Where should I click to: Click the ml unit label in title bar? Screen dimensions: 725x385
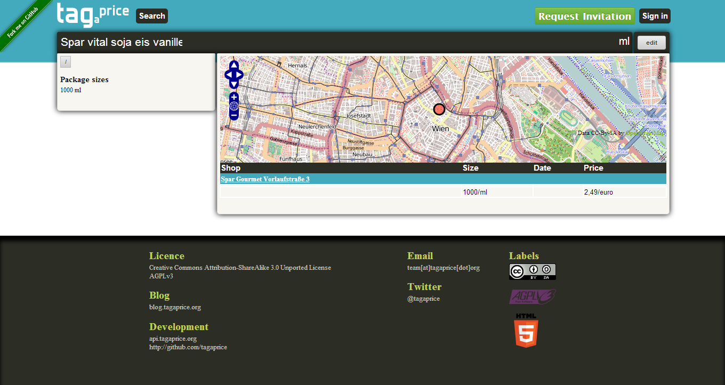click(x=624, y=42)
